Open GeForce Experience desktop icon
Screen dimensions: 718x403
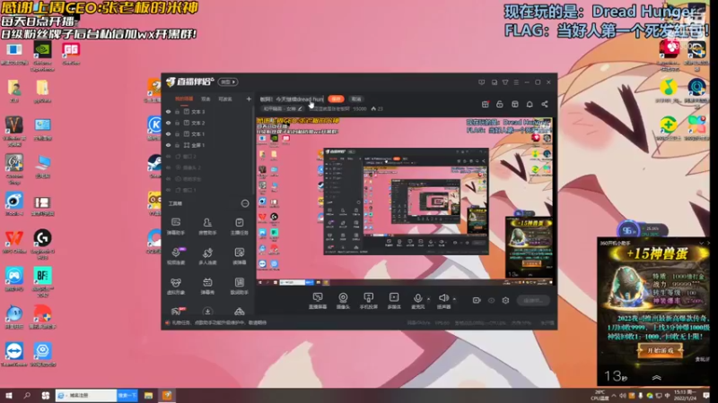pyautogui.click(x=42, y=56)
